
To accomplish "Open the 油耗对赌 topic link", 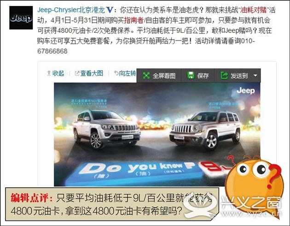I will click(254, 10).
